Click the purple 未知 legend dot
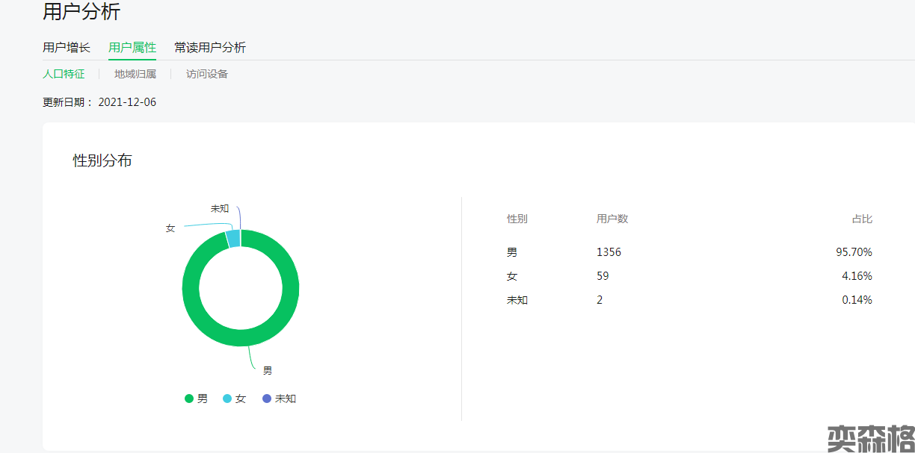The width and height of the screenshot is (915, 453). click(x=267, y=399)
